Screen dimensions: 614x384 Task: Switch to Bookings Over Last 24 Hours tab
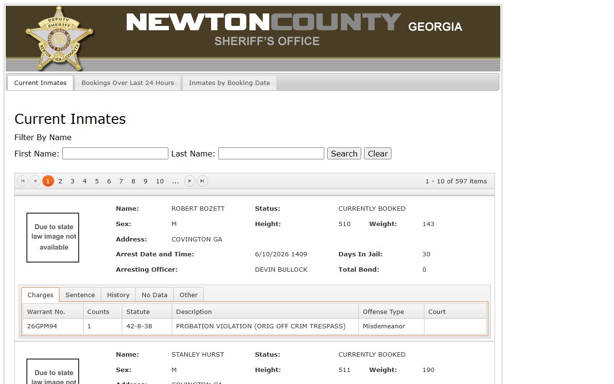[128, 83]
